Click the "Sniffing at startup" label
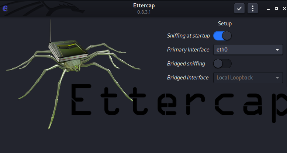The image size is (287, 153). pos(189,36)
